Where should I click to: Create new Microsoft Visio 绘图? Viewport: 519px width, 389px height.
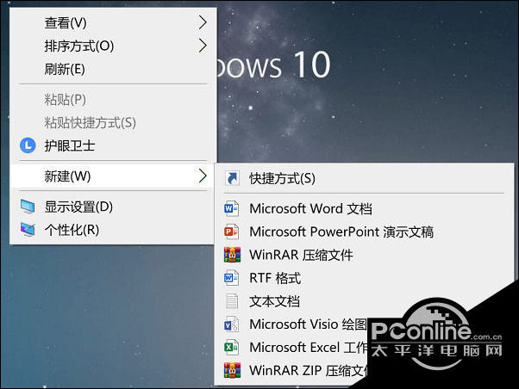[291, 324]
